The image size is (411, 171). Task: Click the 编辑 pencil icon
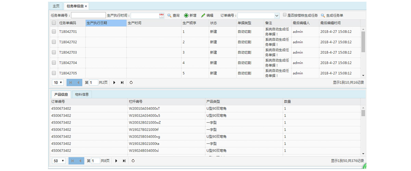pyautogui.click(x=203, y=15)
